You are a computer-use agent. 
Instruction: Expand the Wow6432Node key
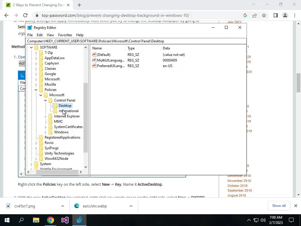pos(36,159)
